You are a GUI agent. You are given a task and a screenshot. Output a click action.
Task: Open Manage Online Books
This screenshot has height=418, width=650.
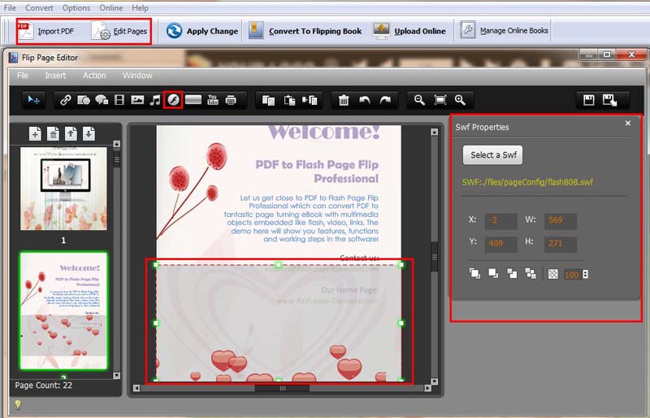point(504,31)
